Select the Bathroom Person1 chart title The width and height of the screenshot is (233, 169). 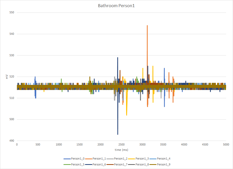click(116, 6)
